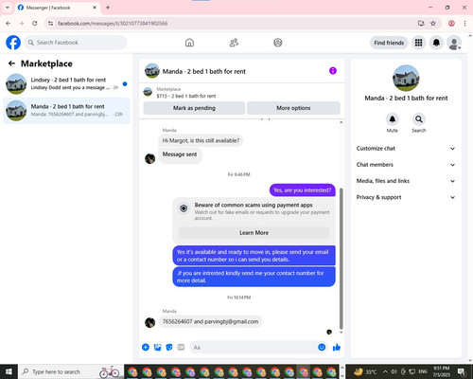
Task: Open the purple conversation information icon
Action: 333,71
